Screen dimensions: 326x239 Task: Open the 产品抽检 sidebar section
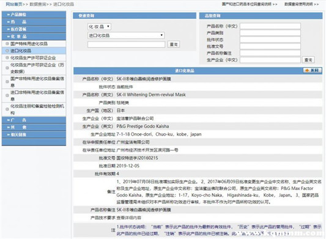click(x=34, y=15)
